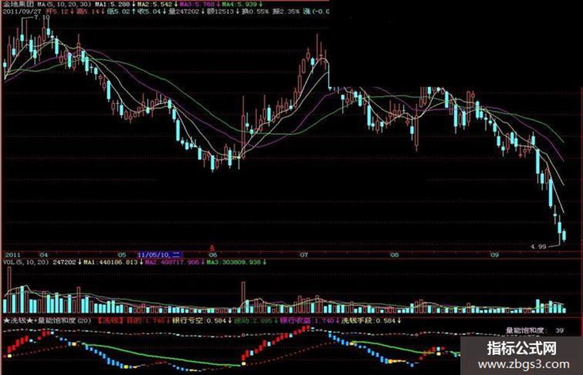583x375 pixels.
Task: Click the low price 低5.02 readout
Action: coord(118,12)
